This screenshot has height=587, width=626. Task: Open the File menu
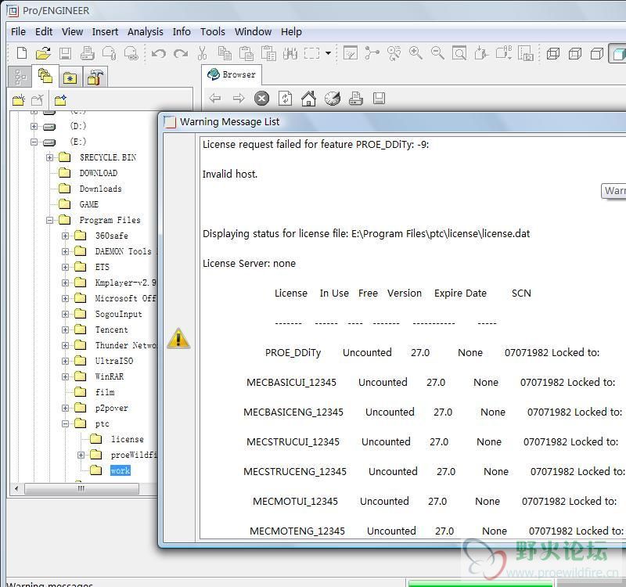pyautogui.click(x=18, y=31)
